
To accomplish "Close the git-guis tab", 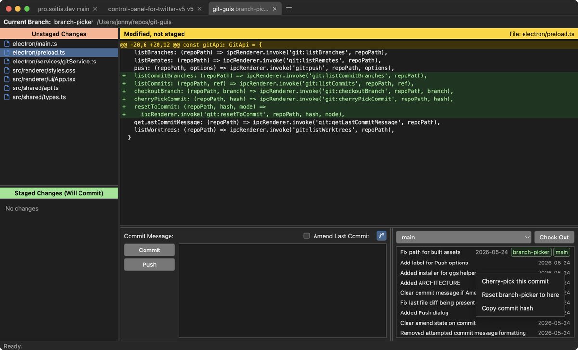I will click(275, 9).
